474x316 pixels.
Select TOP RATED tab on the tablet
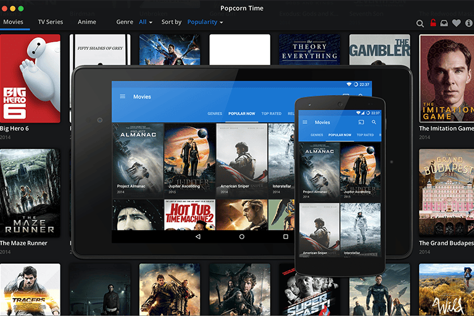tap(272, 114)
